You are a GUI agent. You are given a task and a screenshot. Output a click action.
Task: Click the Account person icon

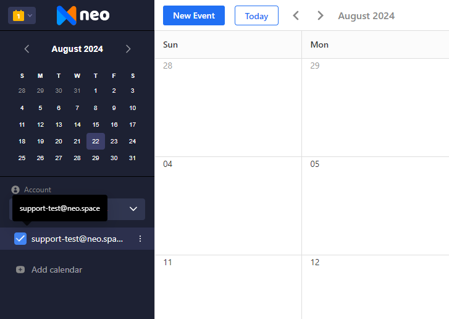[15, 190]
